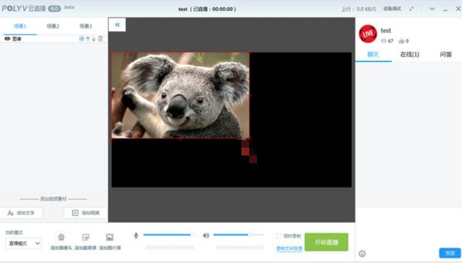
Task: Open the recording file directory (录制文件目录) link
Action: (x=289, y=248)
